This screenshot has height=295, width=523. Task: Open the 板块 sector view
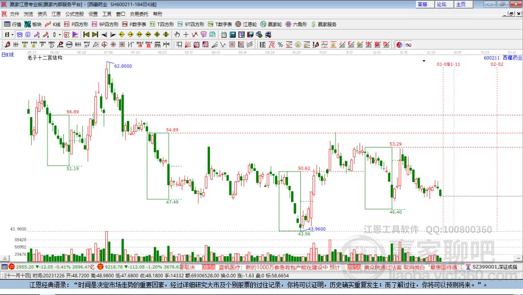[x=33, y=24]
